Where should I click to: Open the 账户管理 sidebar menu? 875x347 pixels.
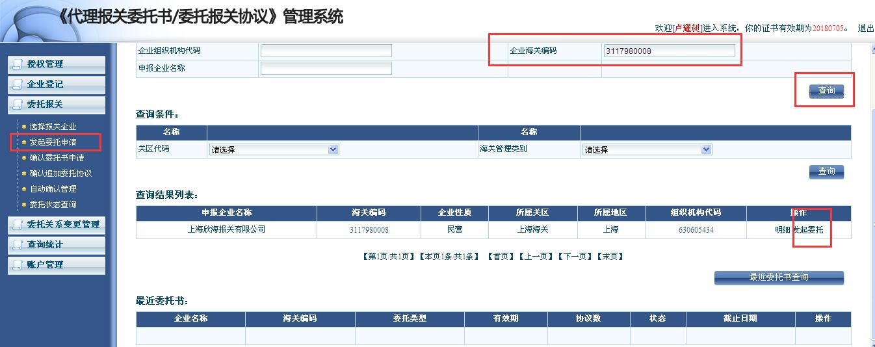[x=57, y=265]
